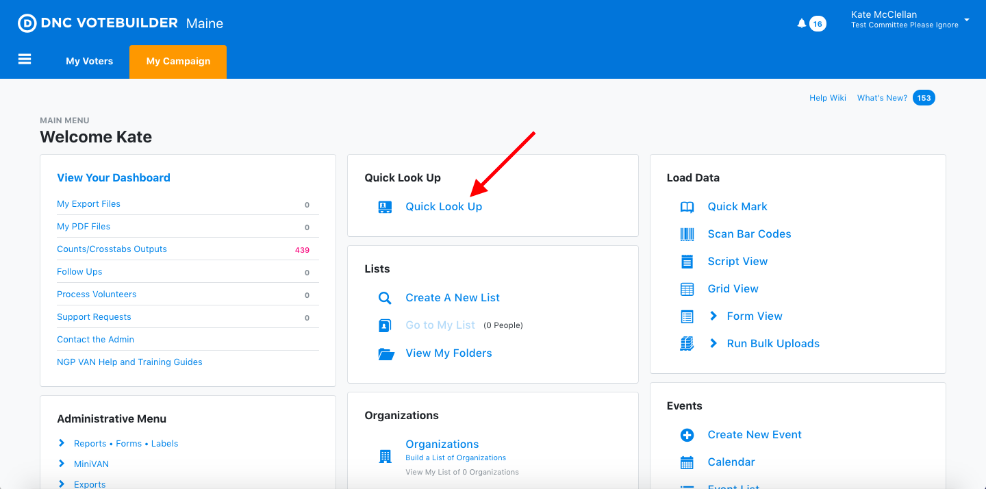Open Scan Bar Codes
The height and width of the screenshot is (489, 986).
pyautogui.click(x=749, y=234)
